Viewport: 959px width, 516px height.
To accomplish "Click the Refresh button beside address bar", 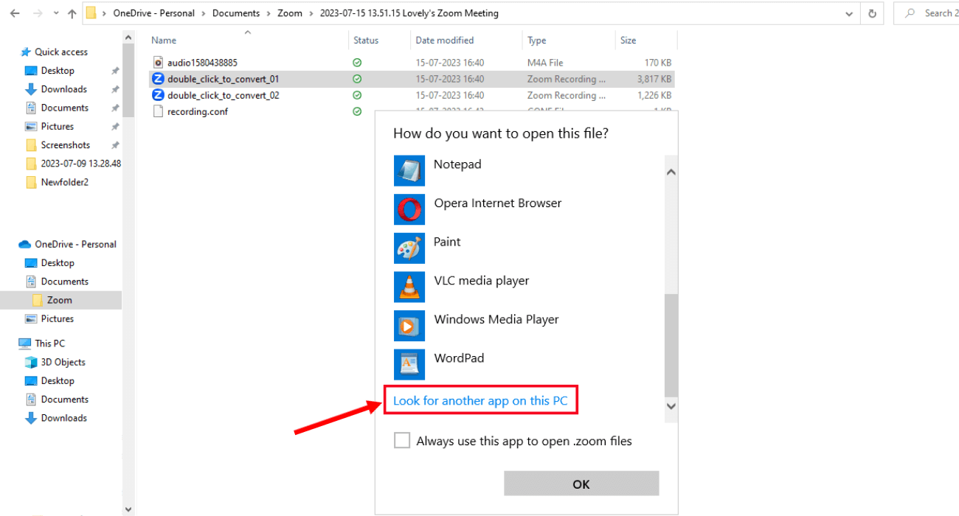I will coord(873,13).
